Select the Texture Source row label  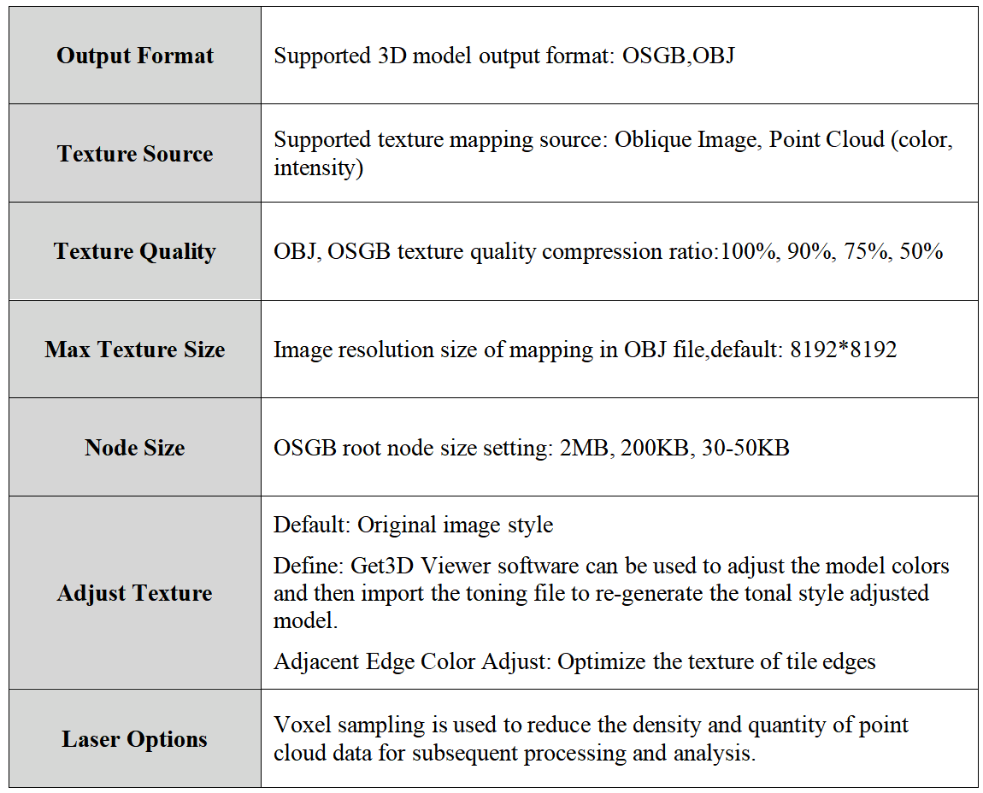[x=135, y=153]
